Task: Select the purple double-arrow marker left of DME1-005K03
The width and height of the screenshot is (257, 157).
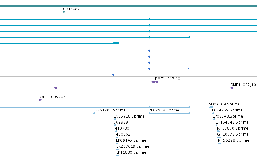Action: pos(55,88)
